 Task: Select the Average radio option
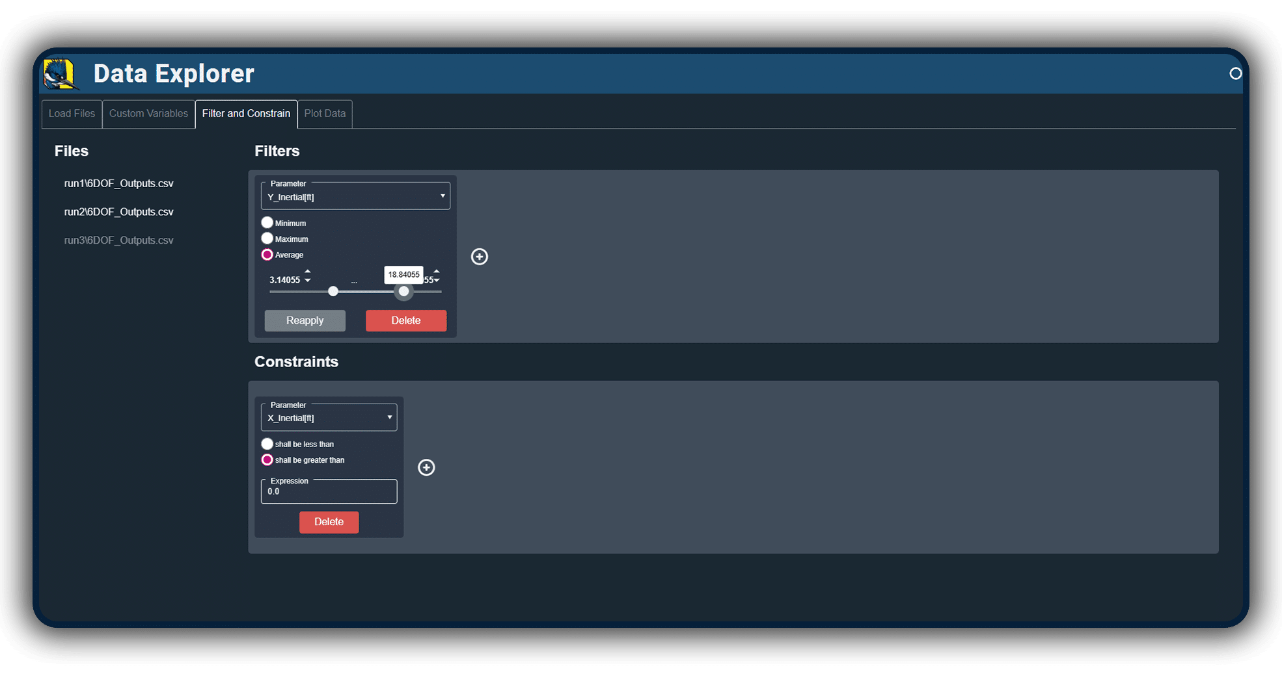click(267, 255)
